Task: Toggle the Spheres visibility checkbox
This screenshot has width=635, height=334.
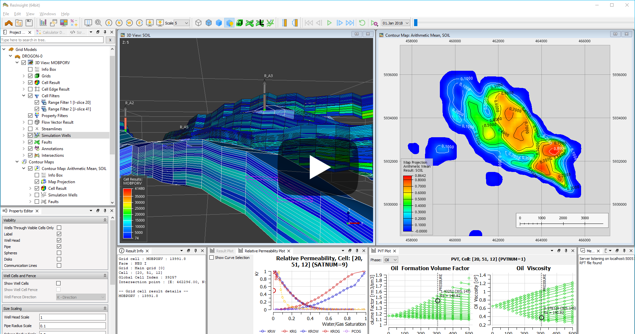Action: 59,253
